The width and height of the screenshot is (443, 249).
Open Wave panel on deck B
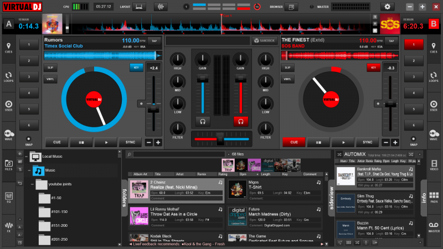coord(434,135)
